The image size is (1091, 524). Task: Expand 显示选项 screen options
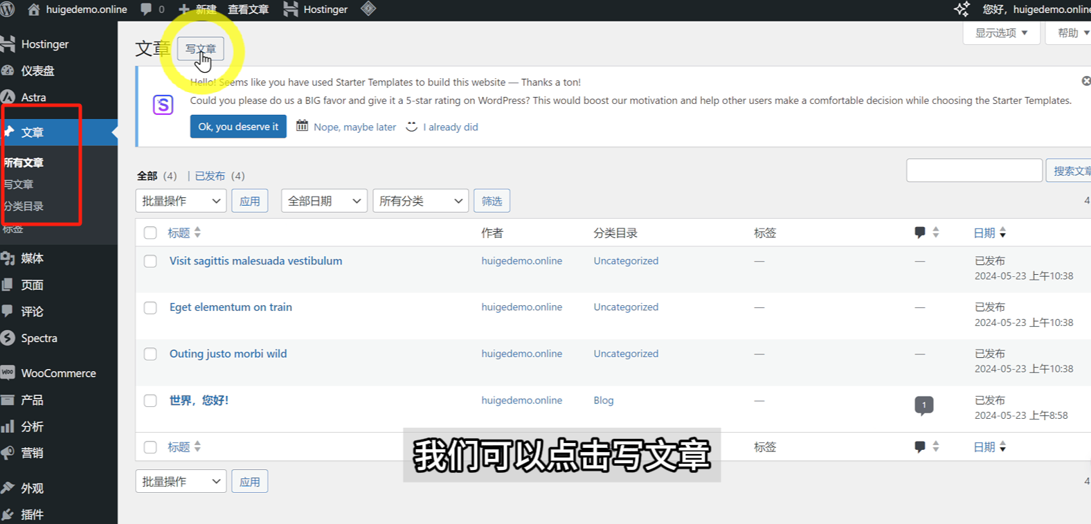[x=1002, y=33]
